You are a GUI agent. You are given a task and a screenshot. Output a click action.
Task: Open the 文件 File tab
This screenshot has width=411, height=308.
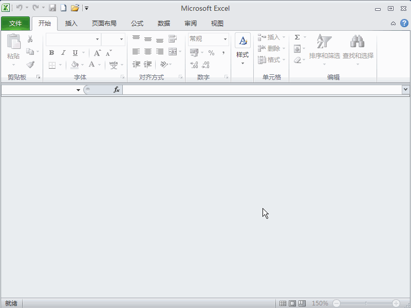coord(15,24)
